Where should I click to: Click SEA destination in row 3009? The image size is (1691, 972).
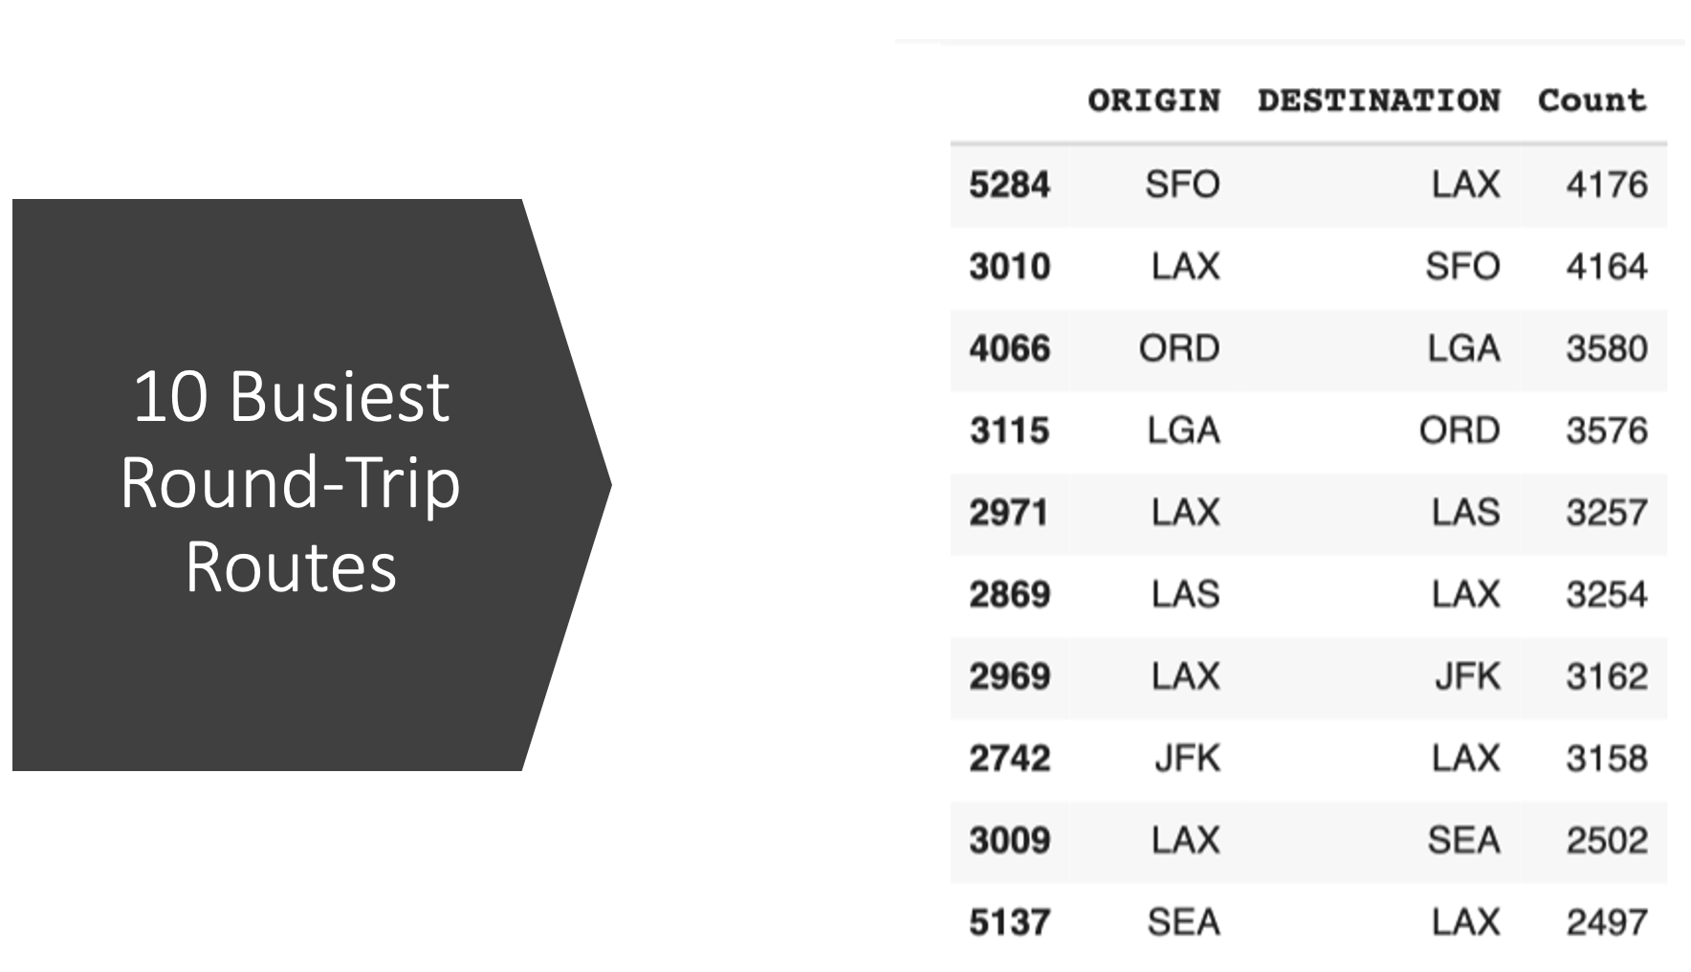pyautogui.click(x=1463, y=842)
